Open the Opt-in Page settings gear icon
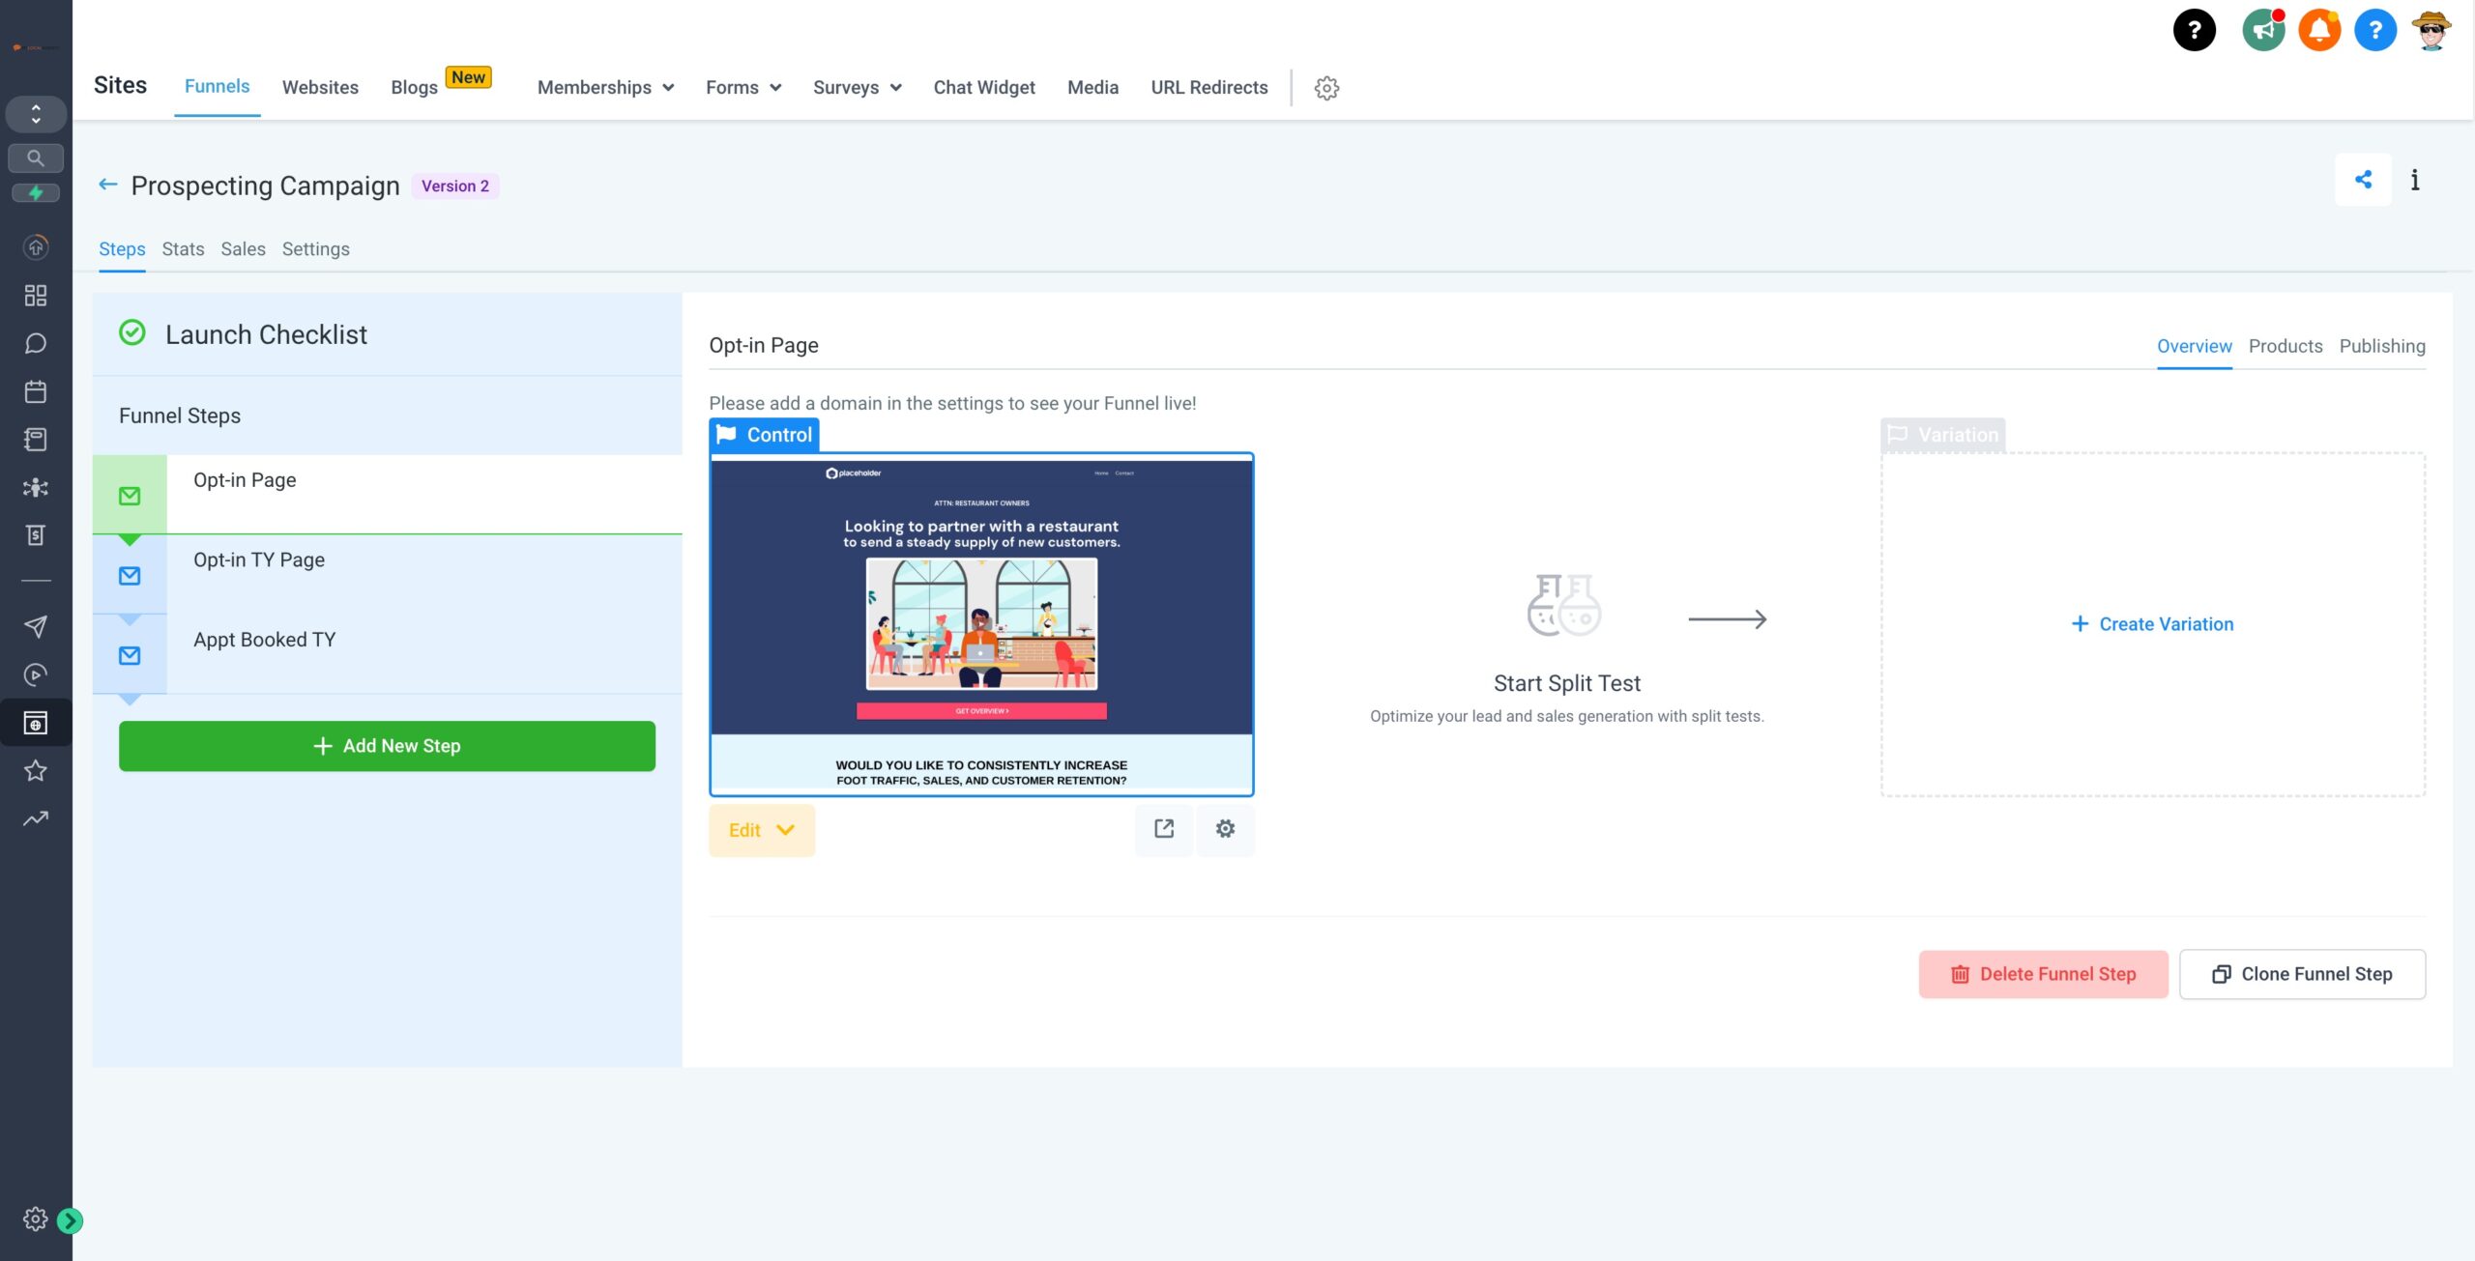This screenshot has width=2475, height=1261. tap(1225, 829)
